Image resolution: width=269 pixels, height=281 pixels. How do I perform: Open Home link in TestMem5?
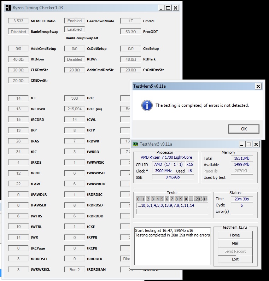point(235,235)
